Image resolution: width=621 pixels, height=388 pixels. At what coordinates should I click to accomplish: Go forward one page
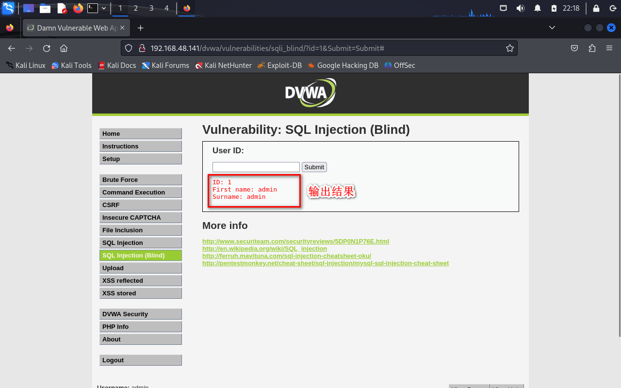click(x=29, y=48)
